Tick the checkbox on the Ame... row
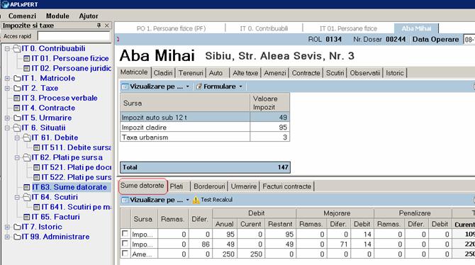 (125, 254)
